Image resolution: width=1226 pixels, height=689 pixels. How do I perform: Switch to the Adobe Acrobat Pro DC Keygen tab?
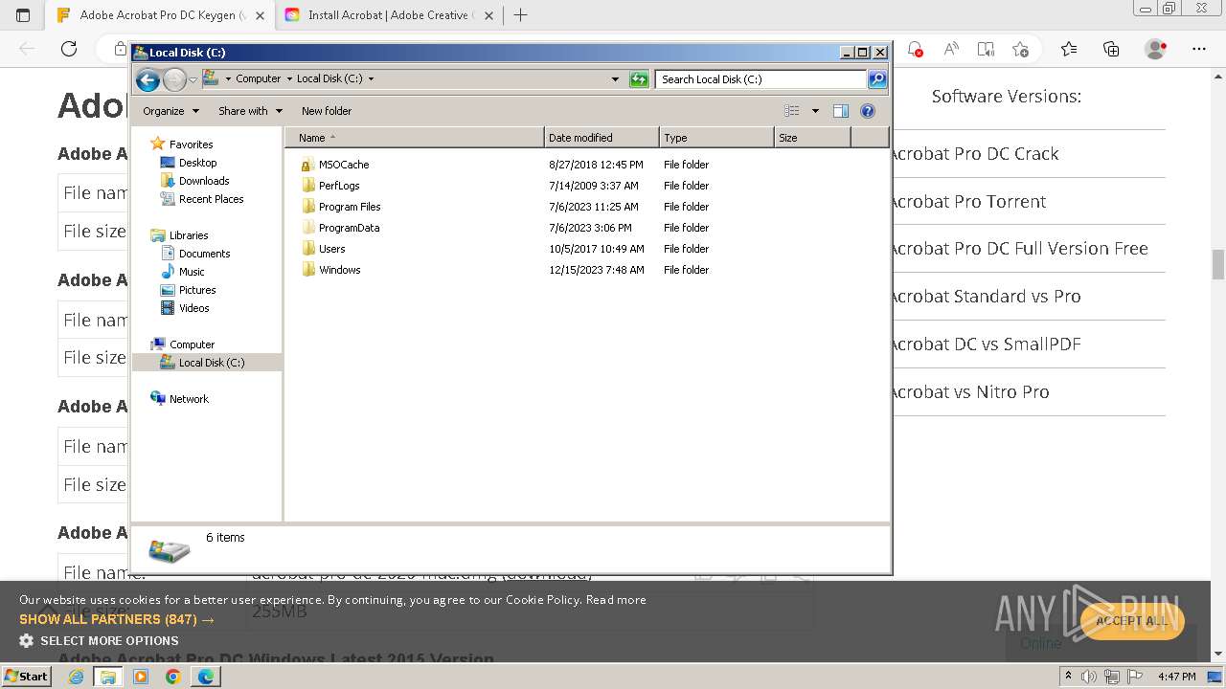coord(160,15)
